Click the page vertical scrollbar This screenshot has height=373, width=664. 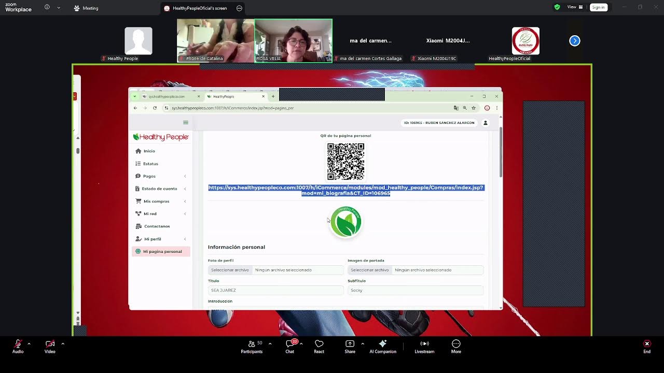pos(501,153)
